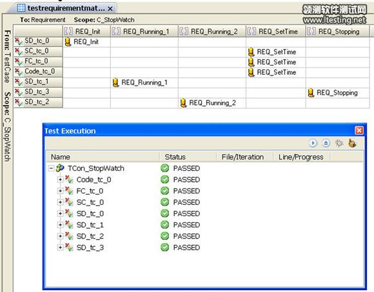Click the REQ_SetTime column header
Viewport: 374px width, 292px height.
[x=276, y=31]
